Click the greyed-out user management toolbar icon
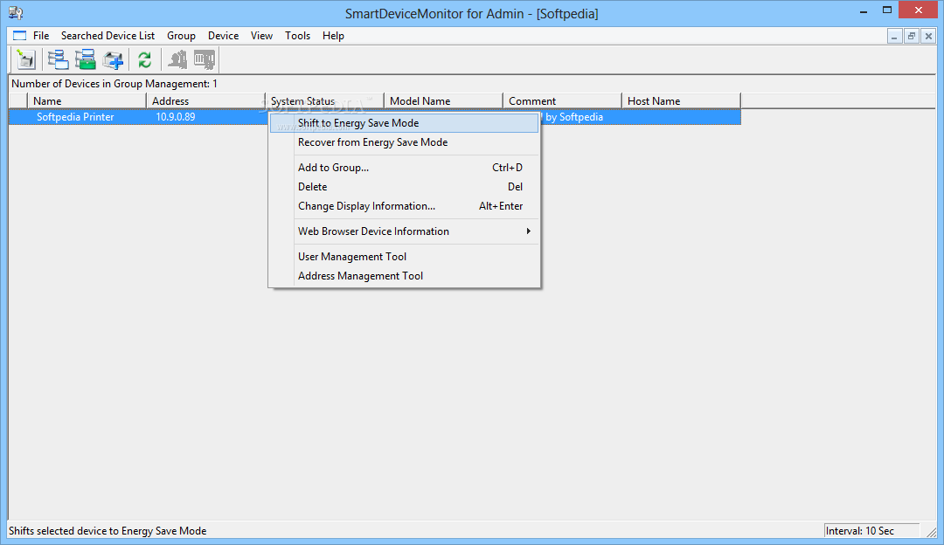The image size is (944, 545). click(x=177, y=59)
